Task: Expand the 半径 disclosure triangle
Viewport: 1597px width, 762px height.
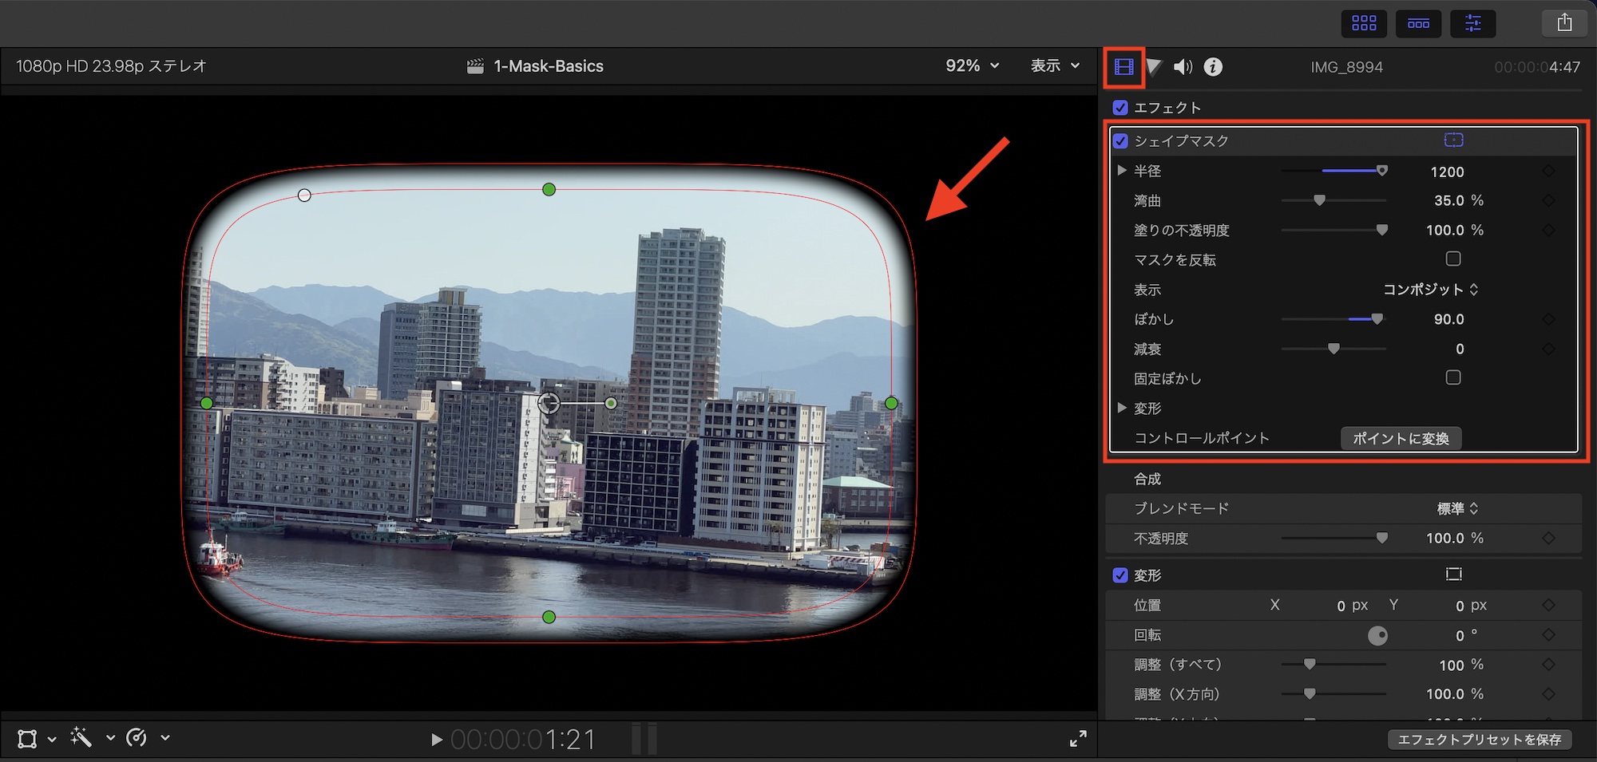Action: click(1122, 171)
